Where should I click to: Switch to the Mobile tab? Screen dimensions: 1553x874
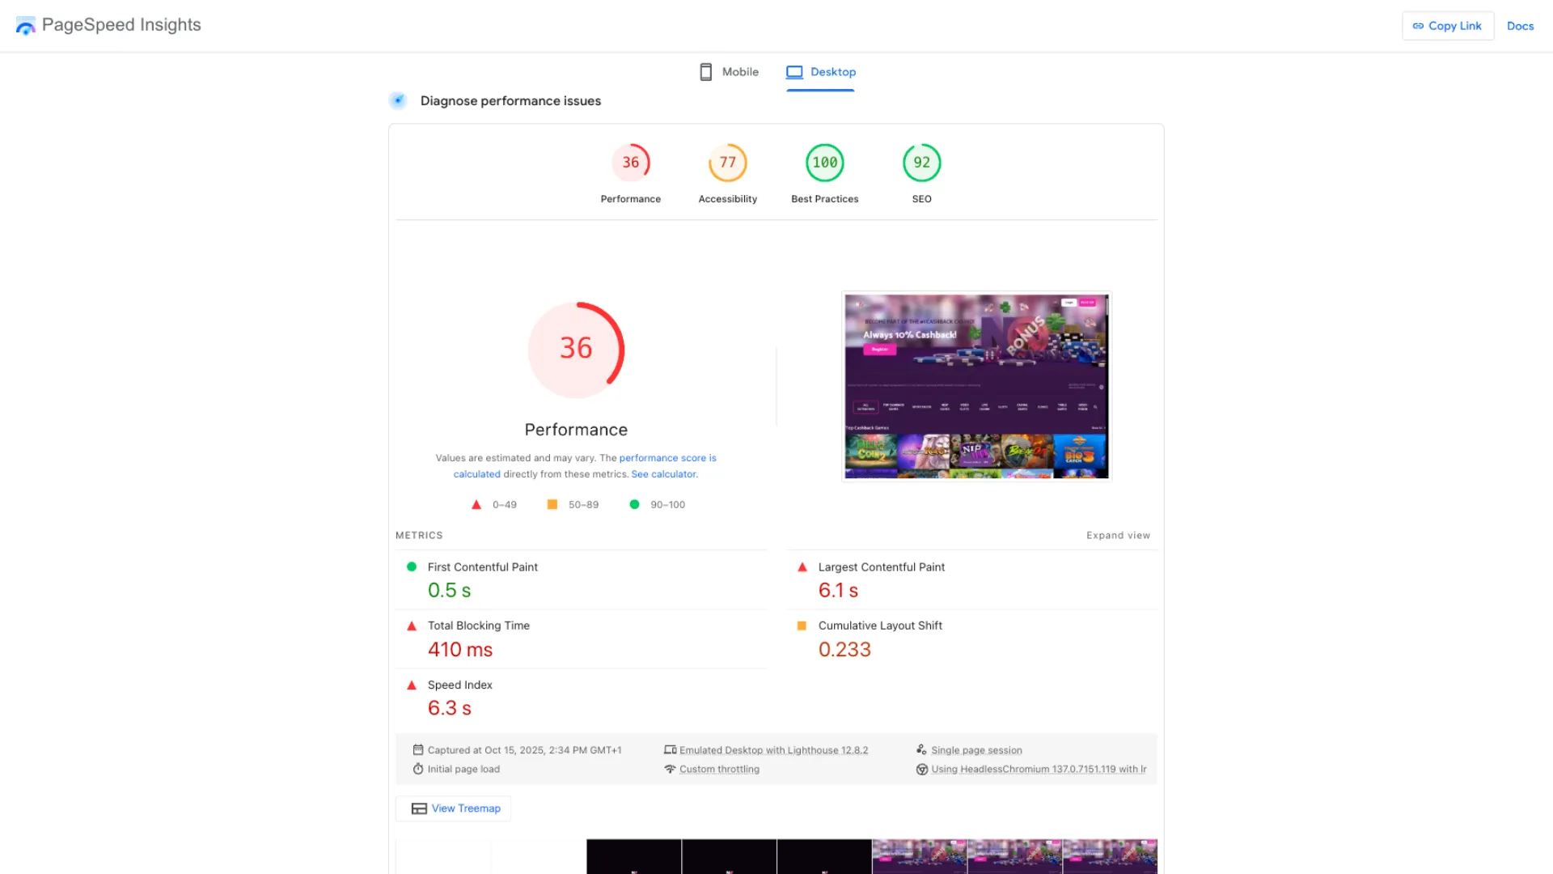click(727, 72)
